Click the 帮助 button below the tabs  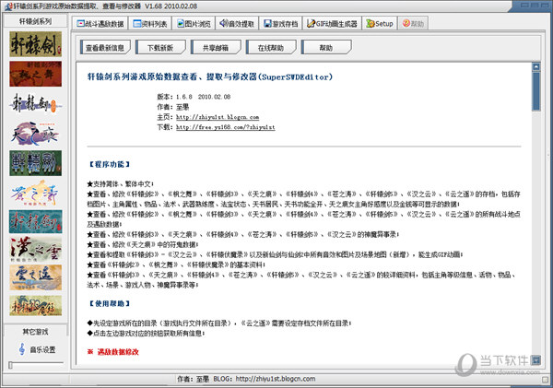pyautogui.click(x=326, y=47)
